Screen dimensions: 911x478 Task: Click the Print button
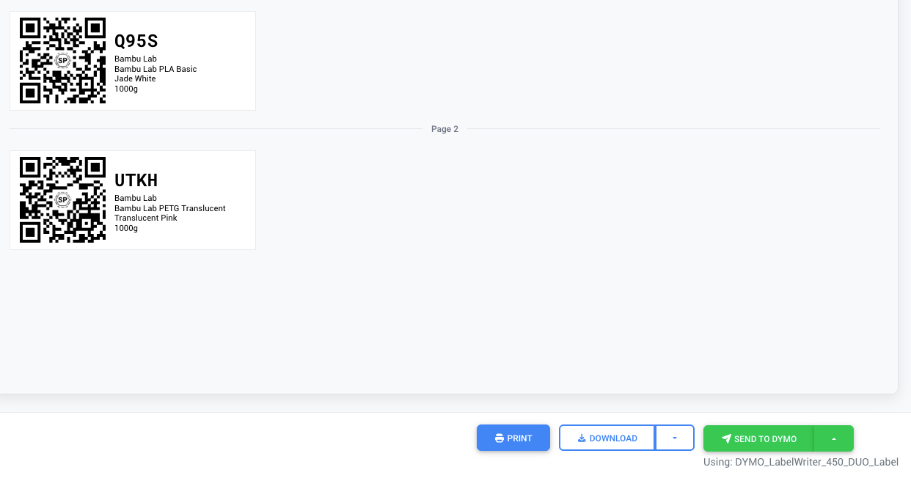tap(513, 438)
